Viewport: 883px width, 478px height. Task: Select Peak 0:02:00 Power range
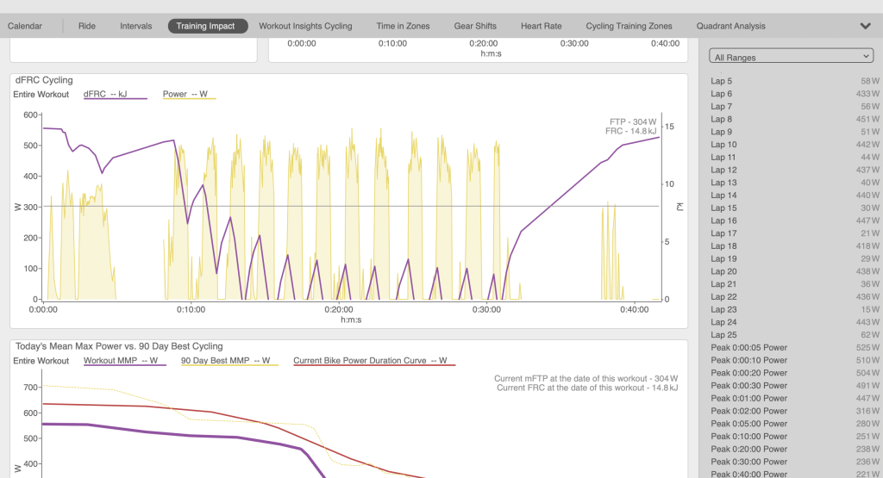(794, 411)
